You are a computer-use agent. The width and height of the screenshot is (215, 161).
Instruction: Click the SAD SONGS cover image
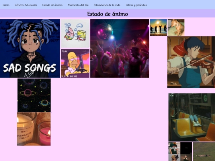coord(30,48)
